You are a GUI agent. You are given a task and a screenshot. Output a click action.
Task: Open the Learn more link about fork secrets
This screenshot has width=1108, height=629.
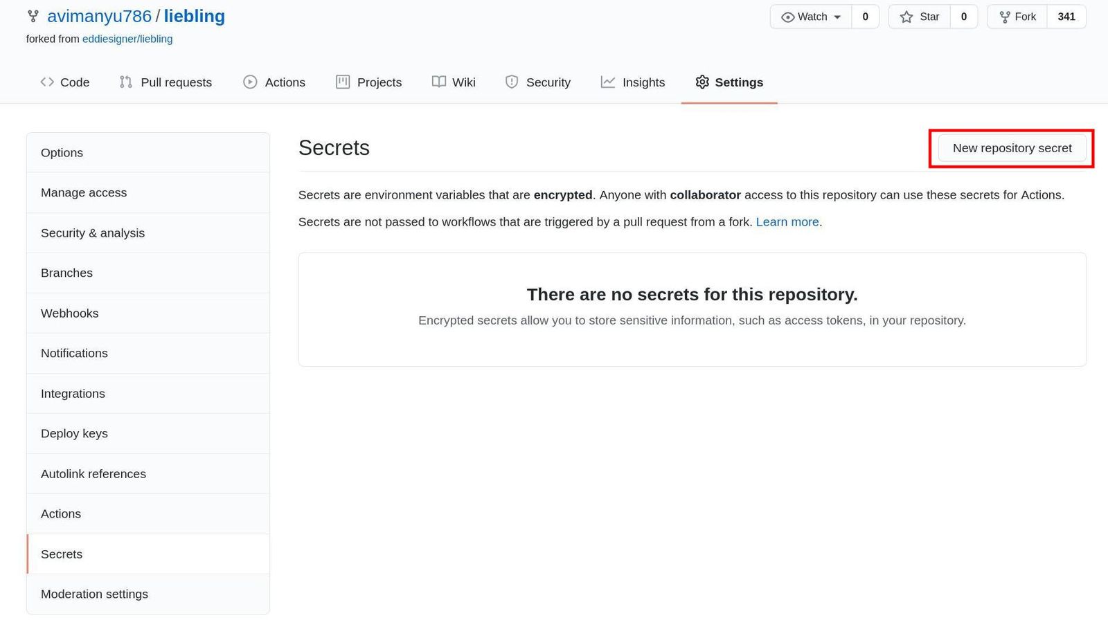pyautogui.click(x=787, y=221)
